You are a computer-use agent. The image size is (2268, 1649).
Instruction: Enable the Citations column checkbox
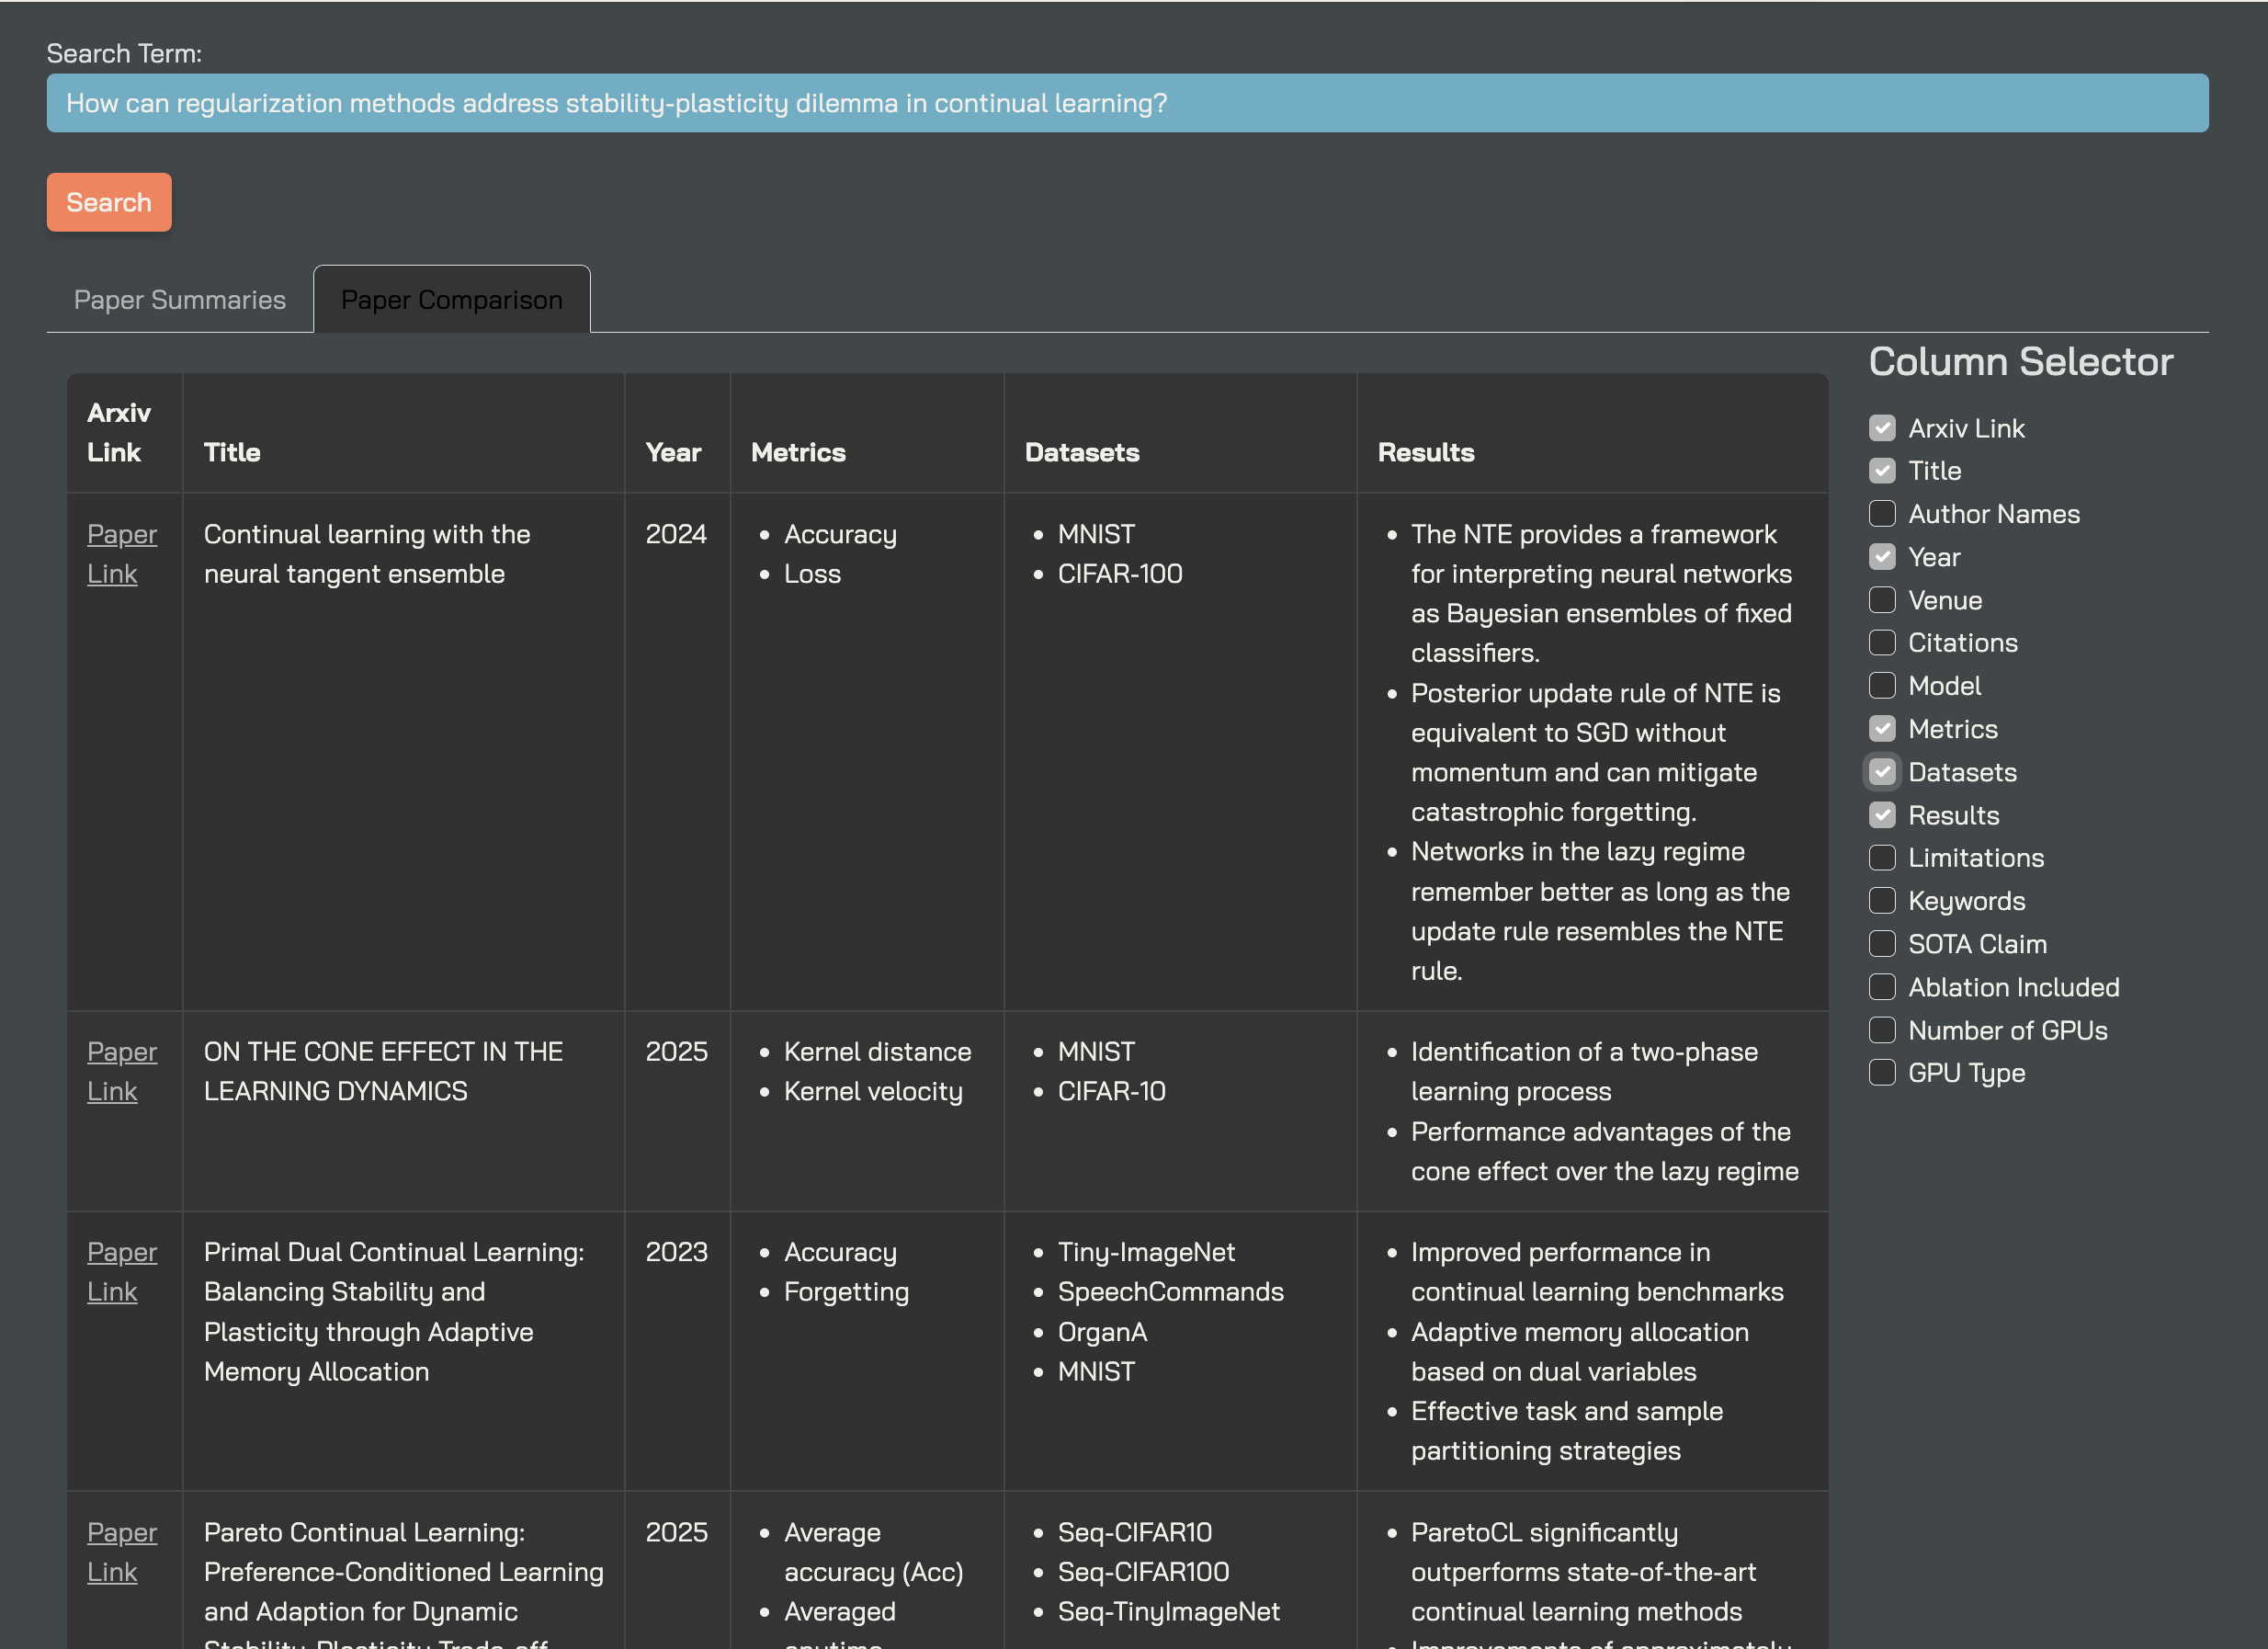point(1882,643)
